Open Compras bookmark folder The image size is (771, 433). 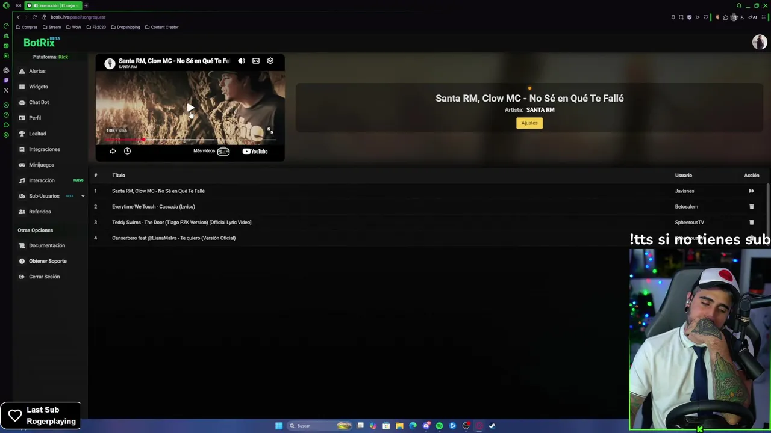pos(27,27)
